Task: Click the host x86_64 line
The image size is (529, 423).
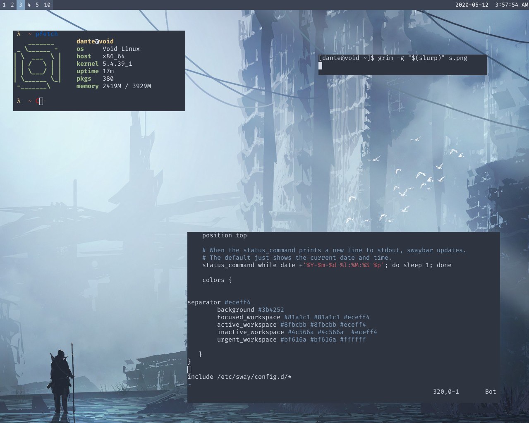Action: [x=101, y=56]
